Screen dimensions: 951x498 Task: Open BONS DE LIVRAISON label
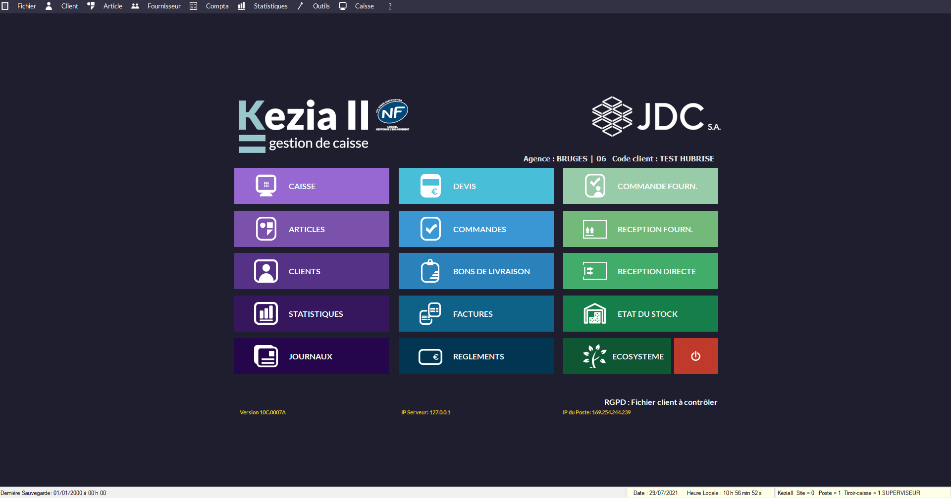coord(491,271)
